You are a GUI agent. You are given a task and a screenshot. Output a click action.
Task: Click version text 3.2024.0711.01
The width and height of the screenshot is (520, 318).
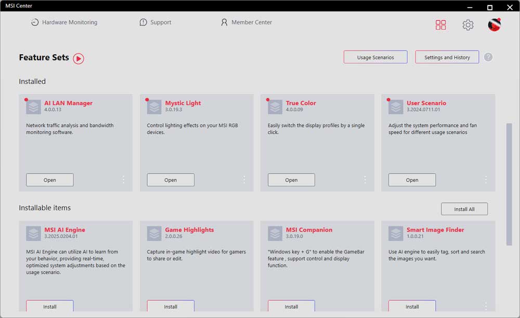click(423, 109)
